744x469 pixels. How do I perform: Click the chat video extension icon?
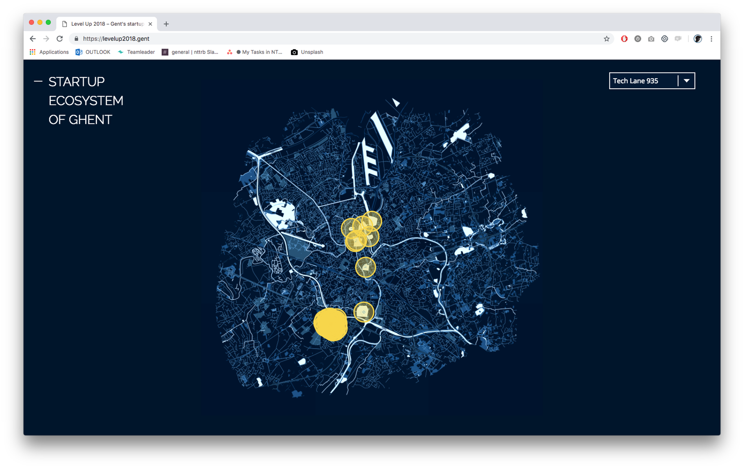pos(678,39)
